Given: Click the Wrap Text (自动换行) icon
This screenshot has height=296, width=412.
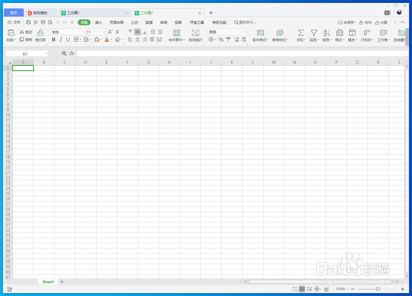Looking at the screenshot, I should 196,36.
